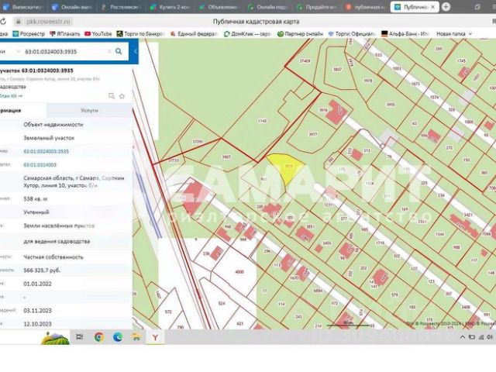
Task: Switch to the Продайте из browser tab
Action: pyautogui.click(x=317, y=7)
